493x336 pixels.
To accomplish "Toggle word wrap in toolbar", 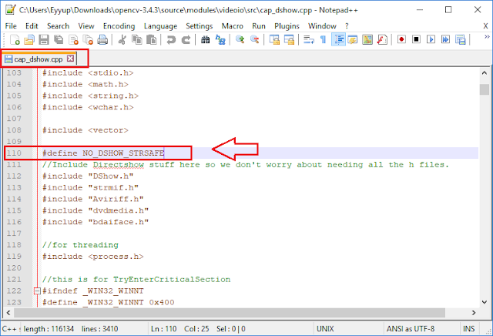I will coord(308,39).
